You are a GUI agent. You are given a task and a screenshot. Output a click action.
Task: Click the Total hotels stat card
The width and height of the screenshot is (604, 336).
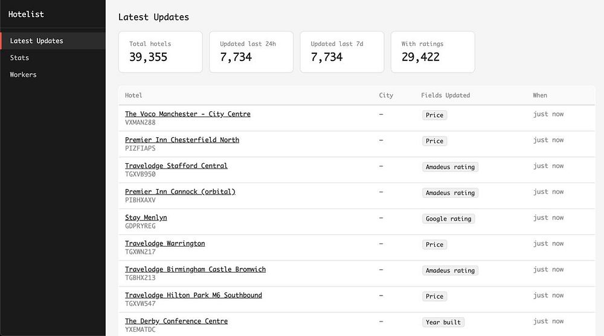[x=160, y=52]
